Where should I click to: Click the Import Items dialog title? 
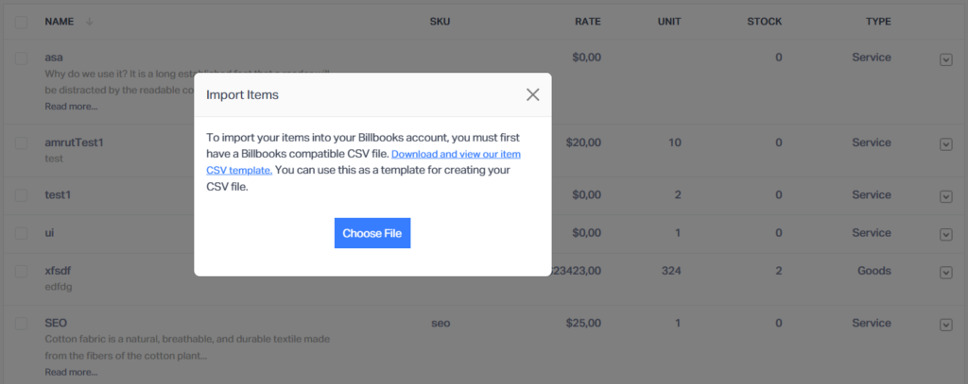coord(243,95)
